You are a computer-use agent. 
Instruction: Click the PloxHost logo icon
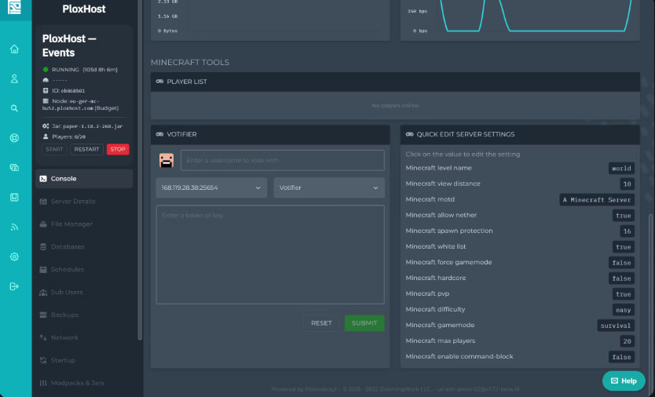point(14,7)
